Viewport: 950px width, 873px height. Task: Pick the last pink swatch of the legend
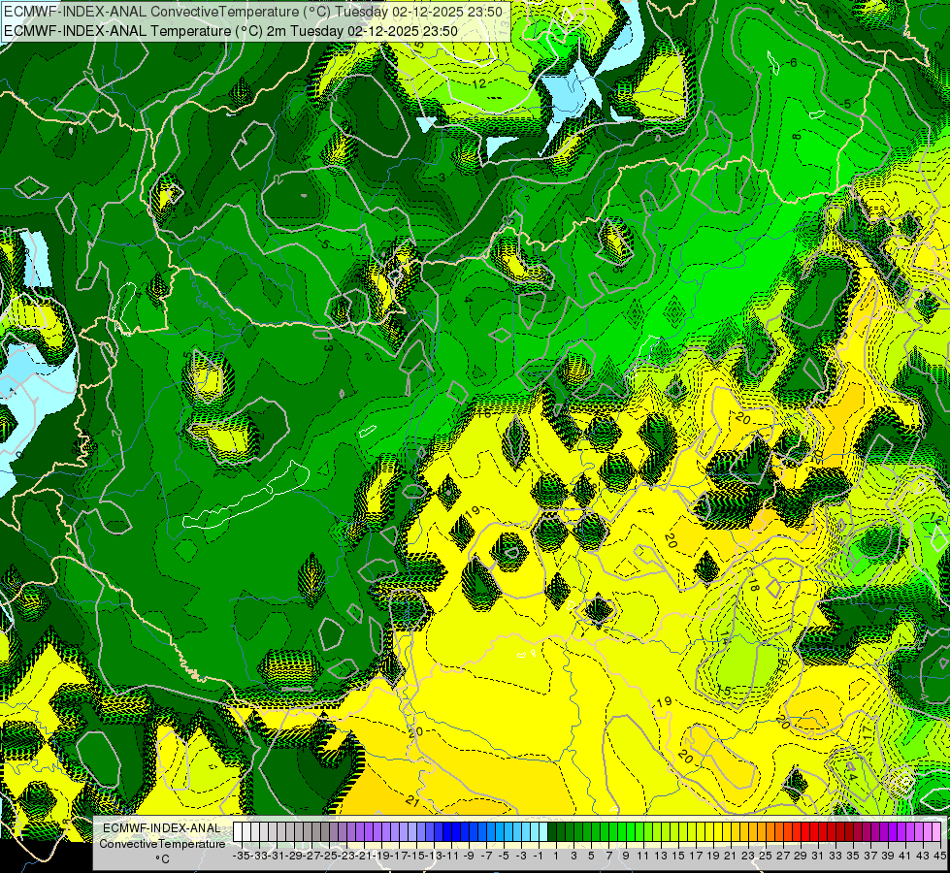click(936, 831)
